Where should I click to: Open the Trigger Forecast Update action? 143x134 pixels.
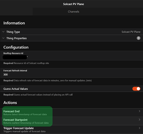pos(71,129)
